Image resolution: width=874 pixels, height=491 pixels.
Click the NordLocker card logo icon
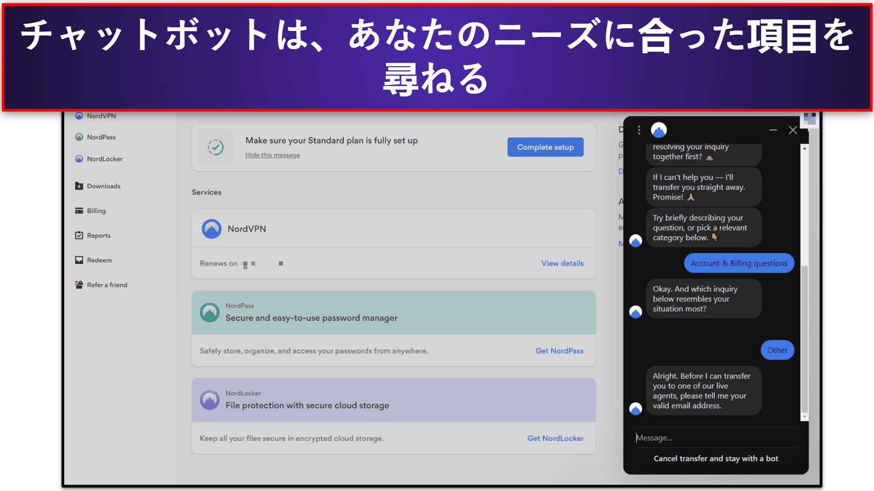click(x=210, y=400)
